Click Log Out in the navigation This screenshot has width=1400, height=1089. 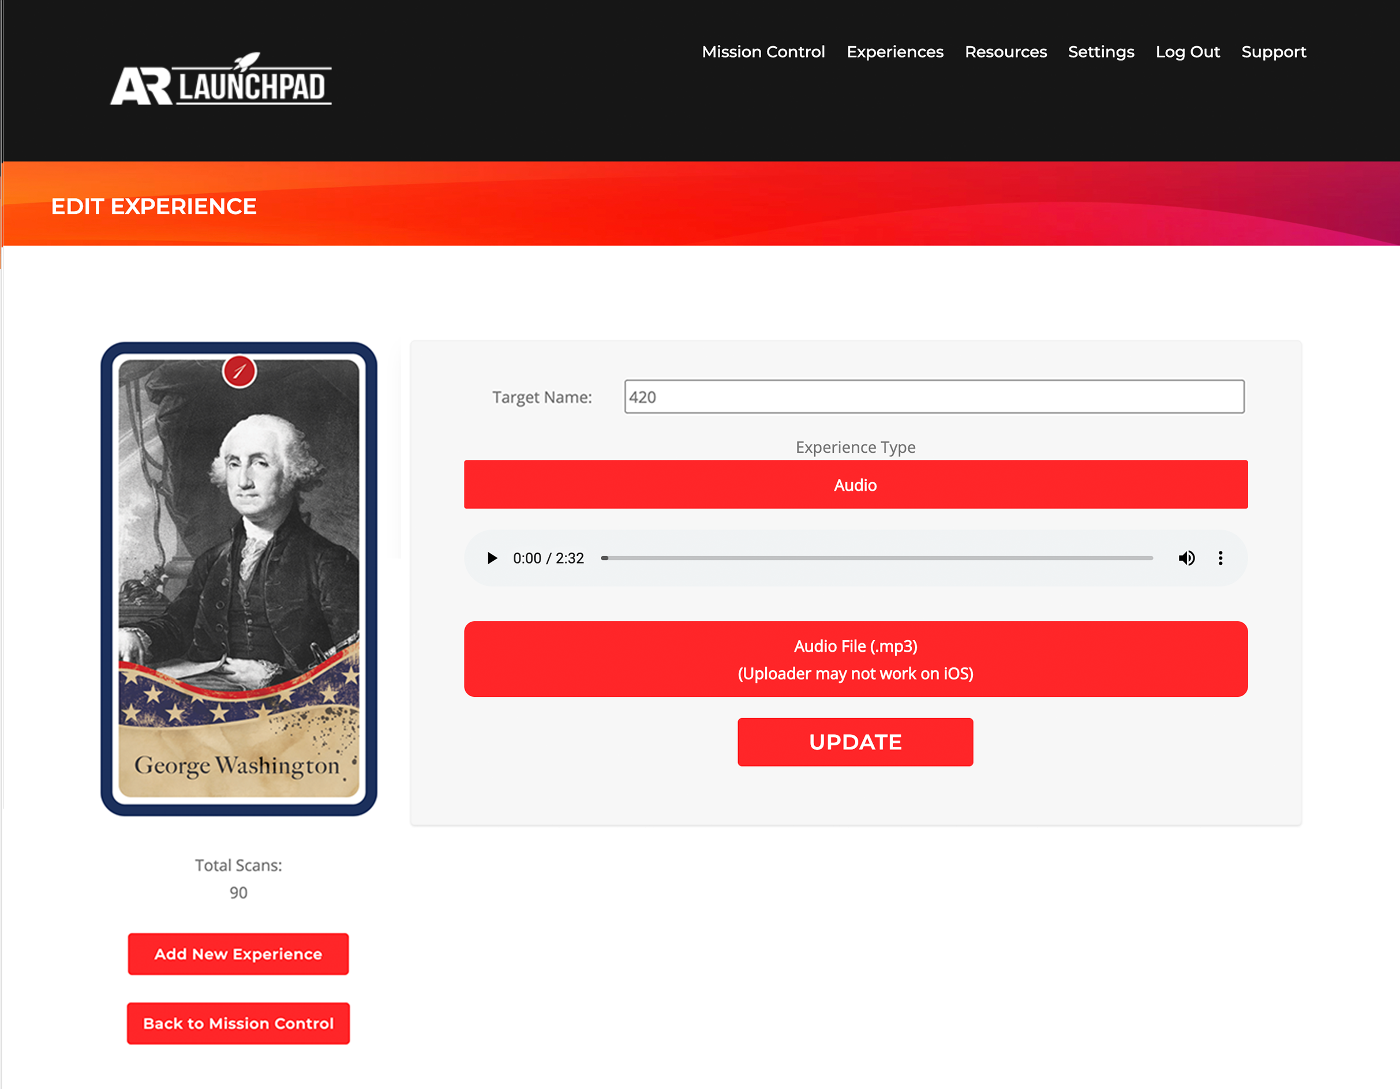[1188, 52]
